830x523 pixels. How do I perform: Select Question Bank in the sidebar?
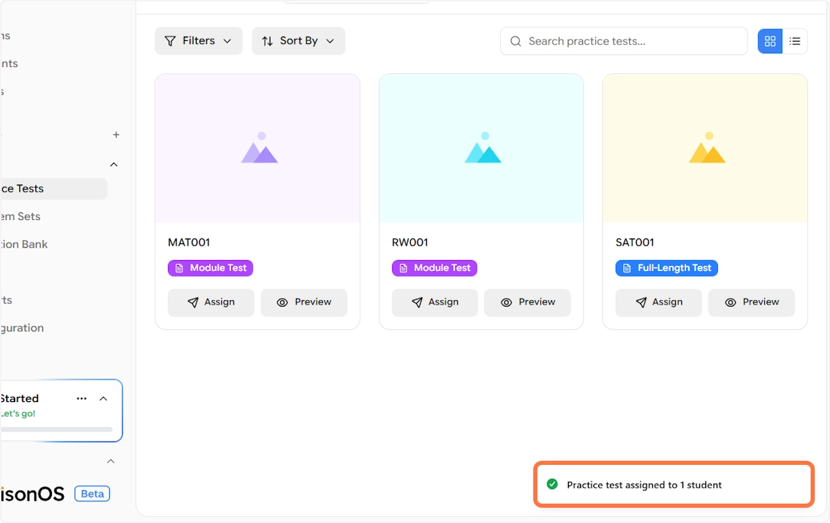coord(24,244)
